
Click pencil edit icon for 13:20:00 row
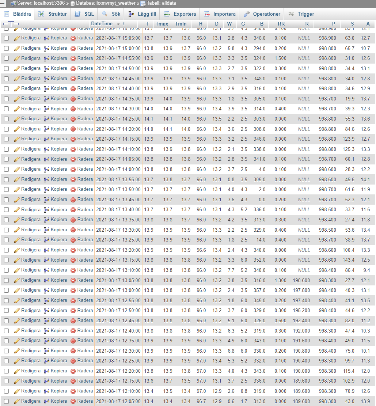click(x=17, y=250)
